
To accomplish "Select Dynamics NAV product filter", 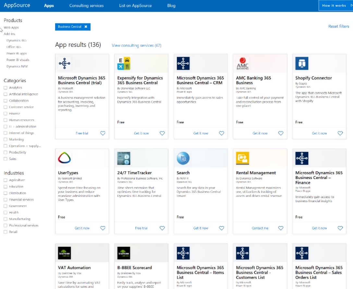I will click(x=17, y=66).
